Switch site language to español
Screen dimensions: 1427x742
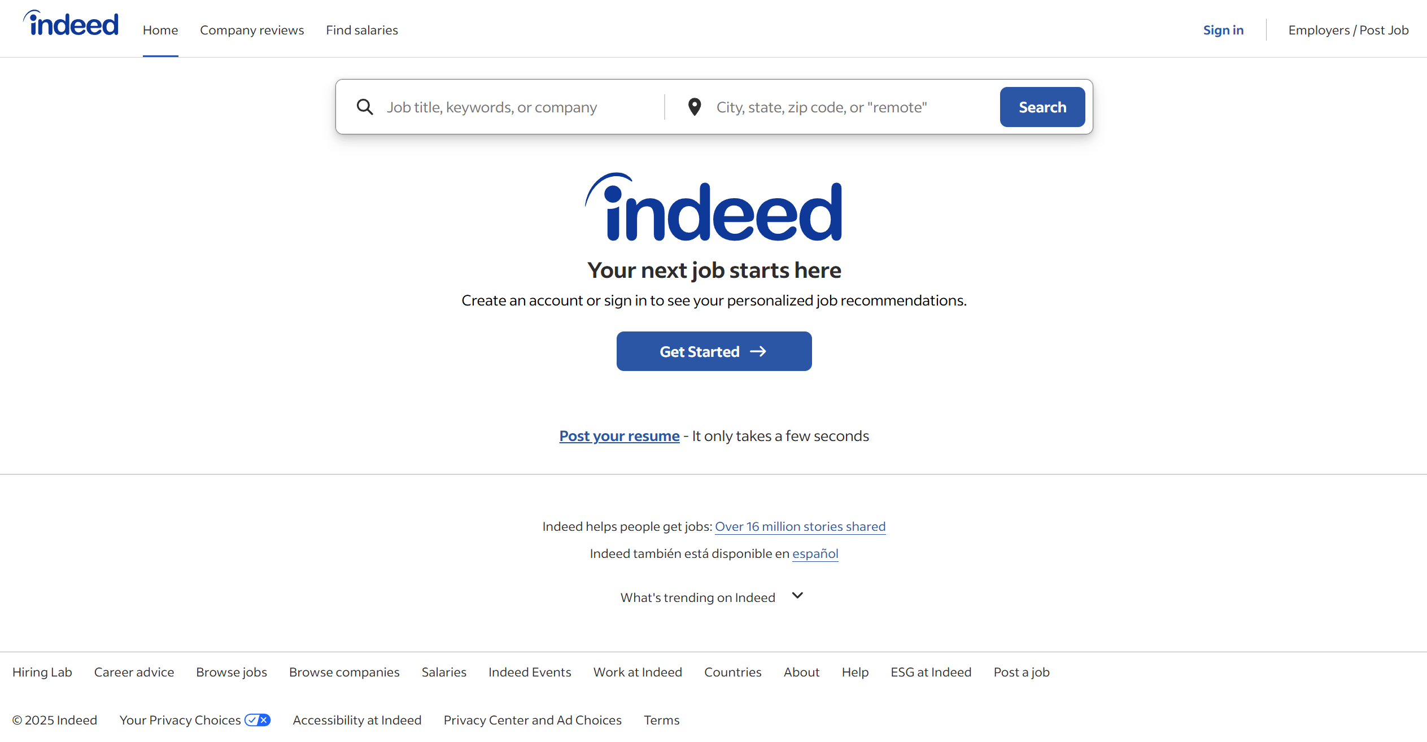(815, 553)
